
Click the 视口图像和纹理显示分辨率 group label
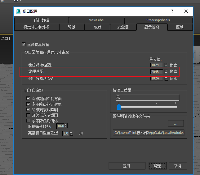(x=47, y=52)
